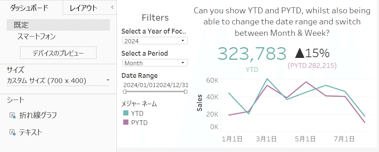Select the 折れ線グラフ sheet item
Image resolution: width=379 pixels, height=152 pixels.
tap(38, 115)
